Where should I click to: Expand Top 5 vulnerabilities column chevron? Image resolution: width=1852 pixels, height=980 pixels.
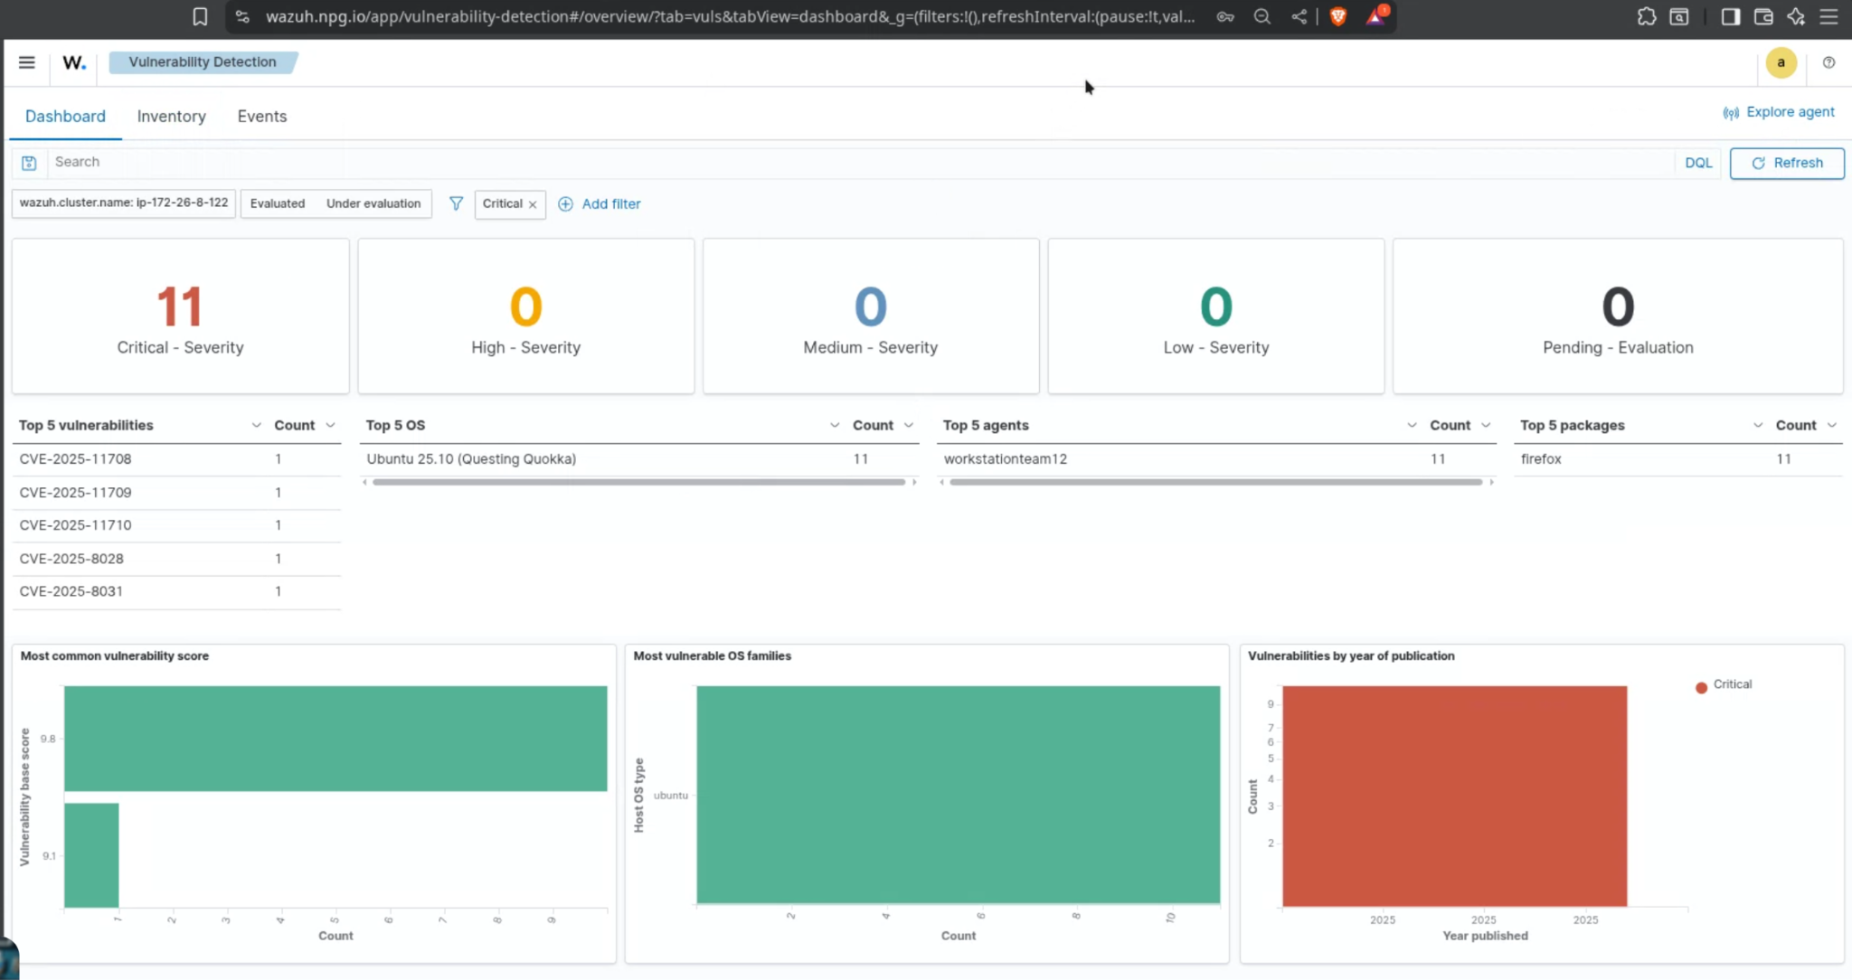pos(256,425)
